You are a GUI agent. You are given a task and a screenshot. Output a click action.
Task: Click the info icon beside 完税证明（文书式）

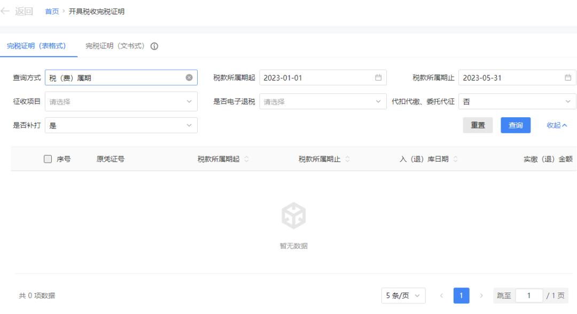click(x=154, y=46)
